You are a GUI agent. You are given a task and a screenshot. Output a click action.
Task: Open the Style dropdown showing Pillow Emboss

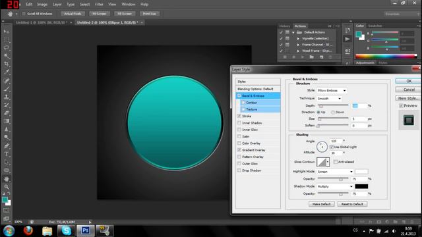332,91
